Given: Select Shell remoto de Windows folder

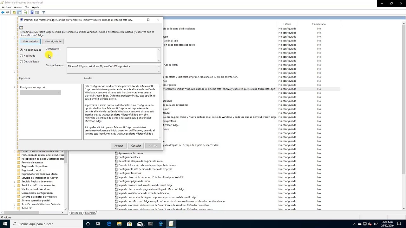Looking at the screenshot, I should pos(36,189).
